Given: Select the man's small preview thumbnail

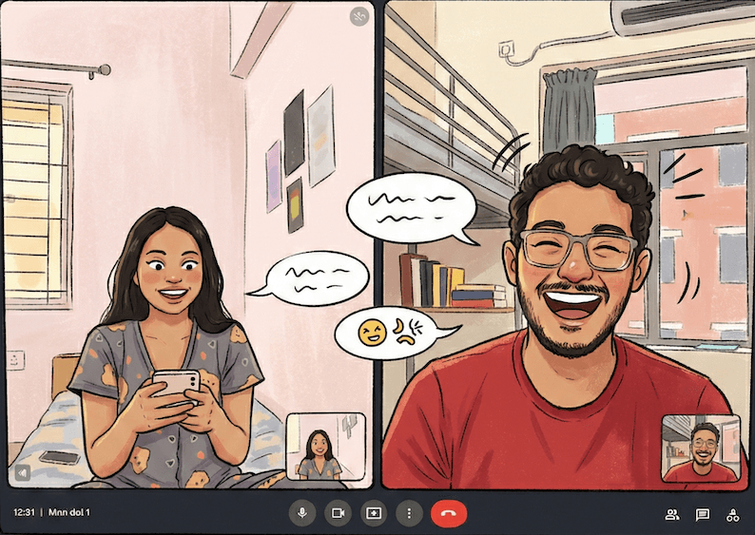Looking at the screenshot, I should pos(700,449).
